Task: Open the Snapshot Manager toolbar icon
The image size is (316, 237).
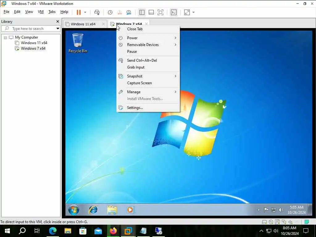Action: click(x=129, y=12)
